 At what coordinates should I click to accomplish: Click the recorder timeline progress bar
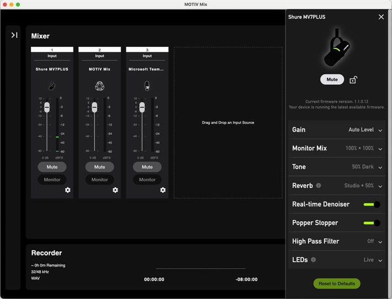[200, 269]
